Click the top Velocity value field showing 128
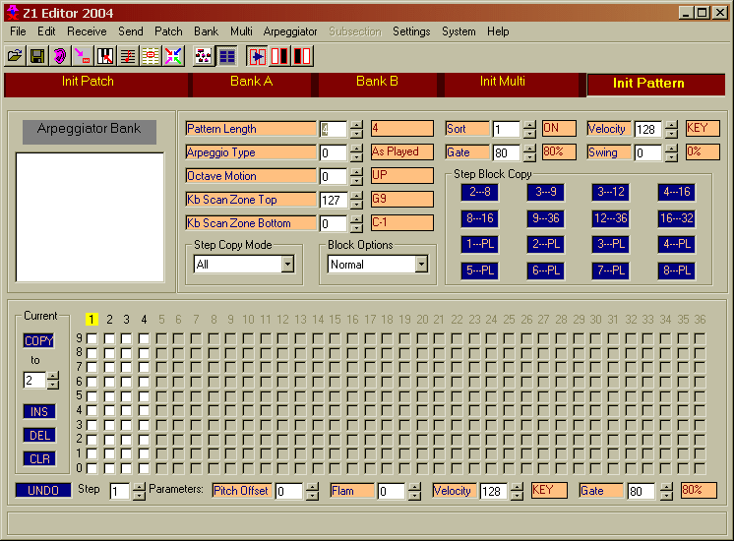The width and height of the screenshot is (734, 541). [647, 129]
